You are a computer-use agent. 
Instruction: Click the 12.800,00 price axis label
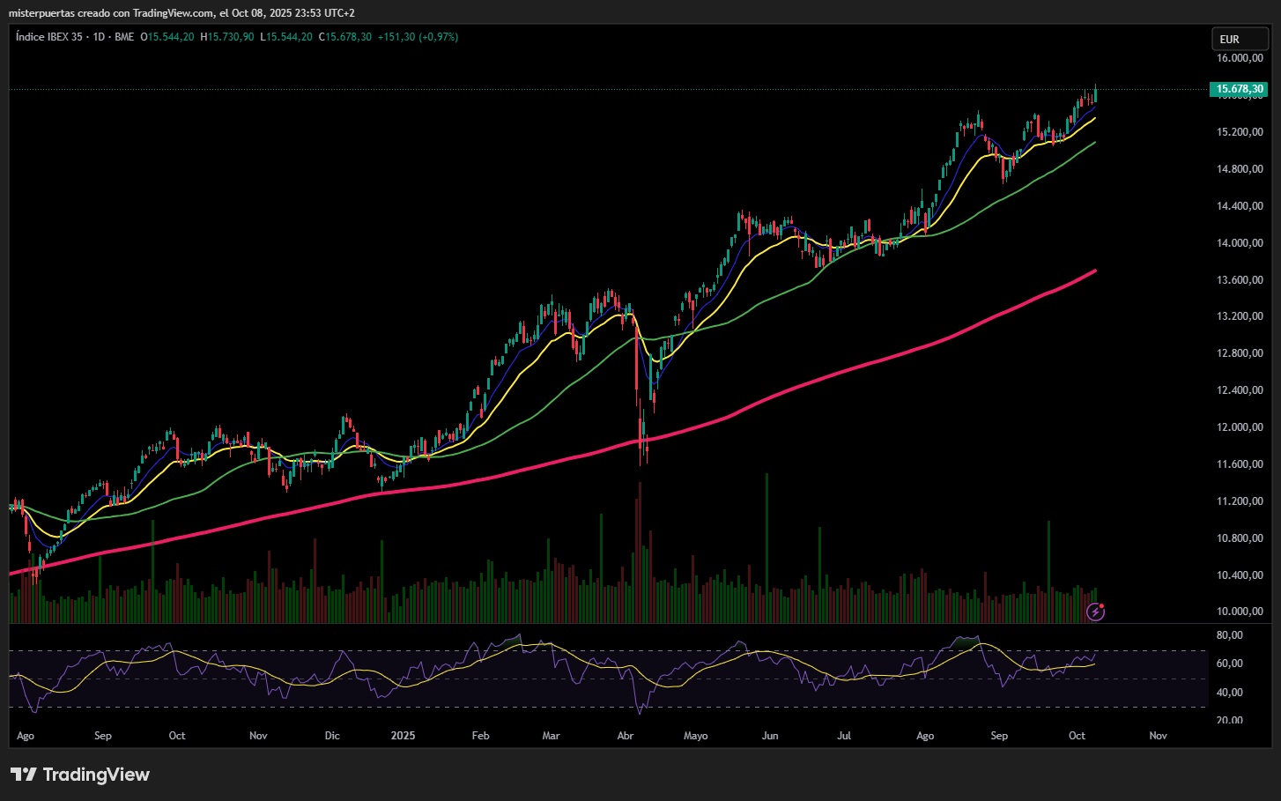pos(1240,353)
